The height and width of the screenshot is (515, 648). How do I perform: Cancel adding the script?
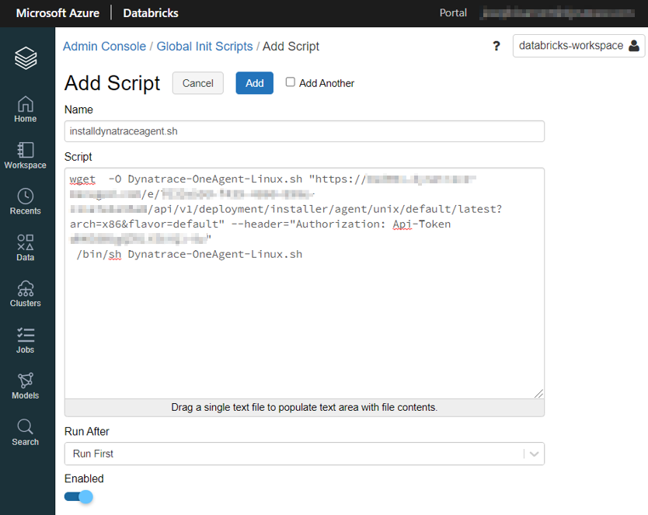click(197, 83)
